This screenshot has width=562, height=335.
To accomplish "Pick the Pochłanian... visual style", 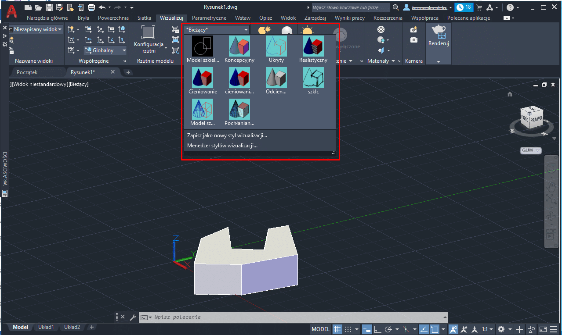I will pos(239,113).
